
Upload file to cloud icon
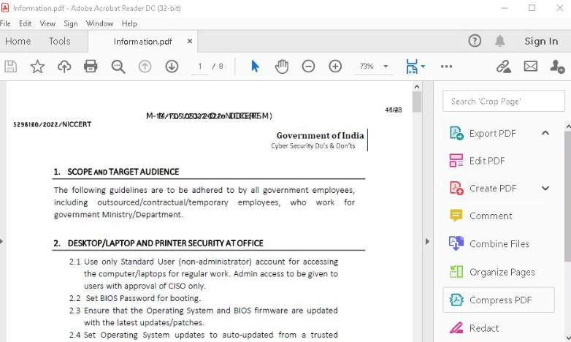click(64, 66)
